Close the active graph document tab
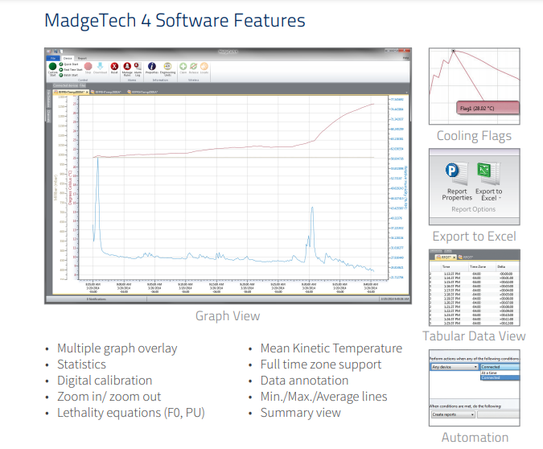Viewport: 543px width, 449px height. [x=87, y=92]
